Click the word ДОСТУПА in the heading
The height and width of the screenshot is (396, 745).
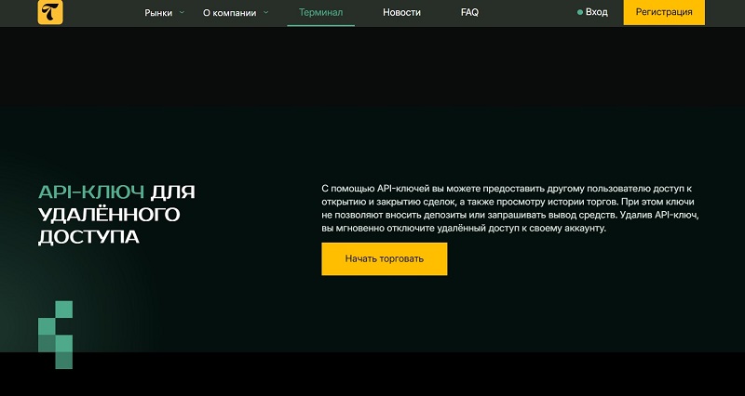tap(88, 237)
